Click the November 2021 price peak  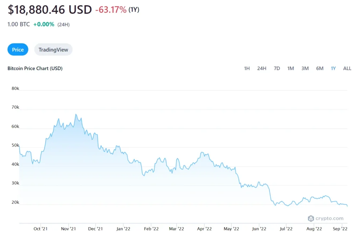click(x=76, y=114)
